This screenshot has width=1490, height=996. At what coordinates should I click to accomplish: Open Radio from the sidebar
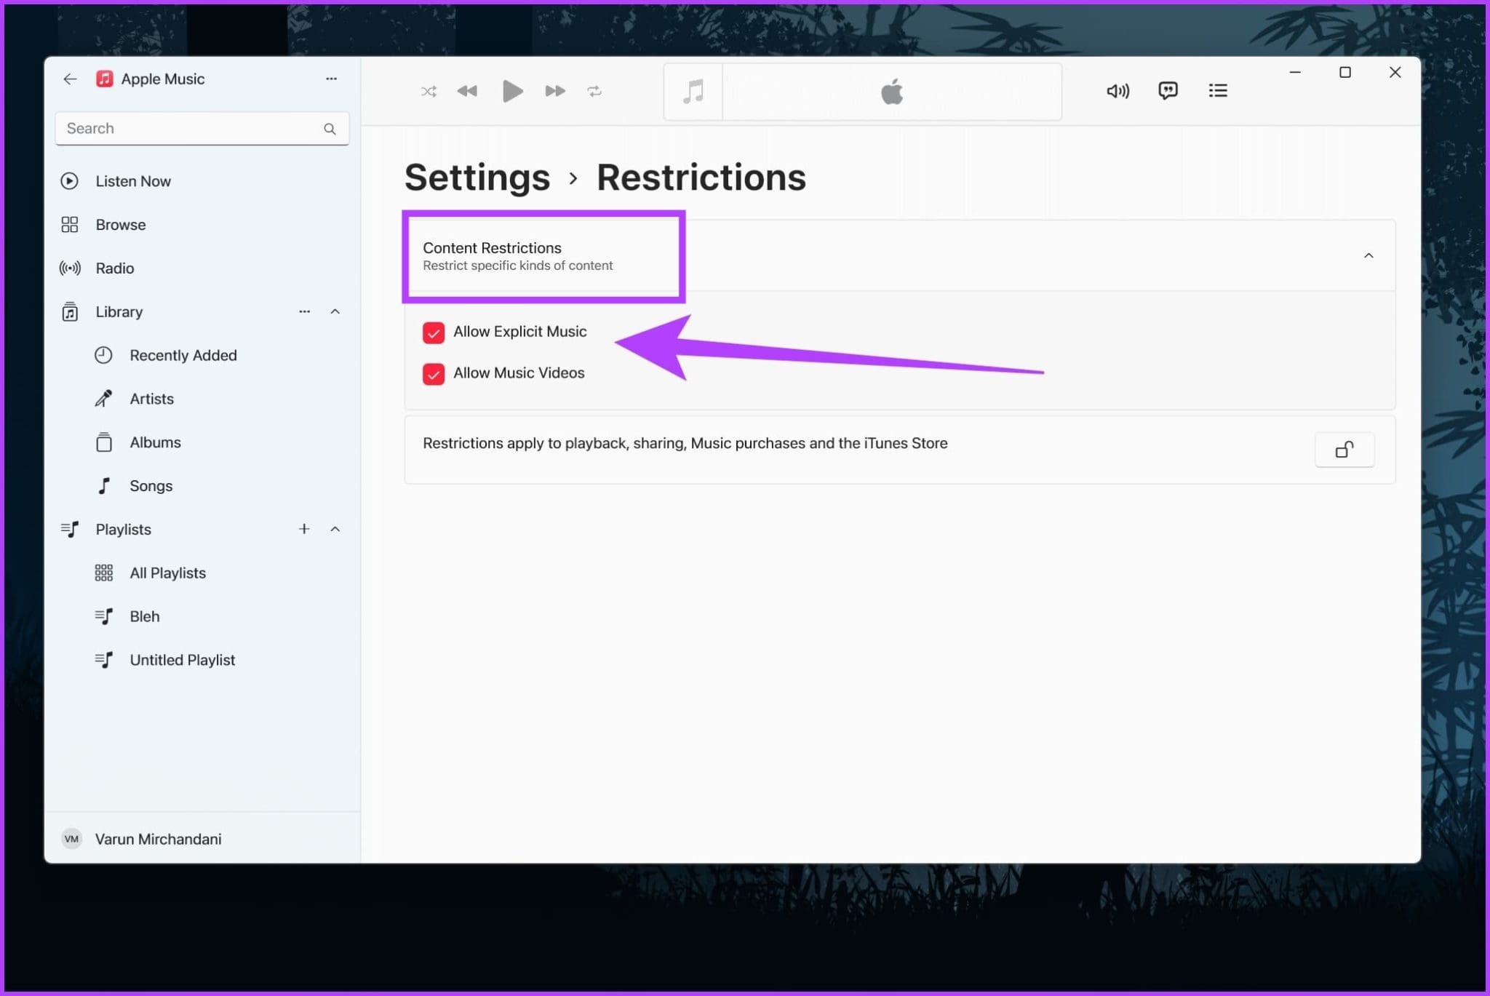(114, 268)
